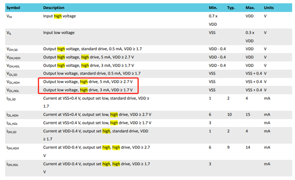295x180 pixels.
Task: Click min value 3 in IOH,HDL row
Action: (210, 164)
